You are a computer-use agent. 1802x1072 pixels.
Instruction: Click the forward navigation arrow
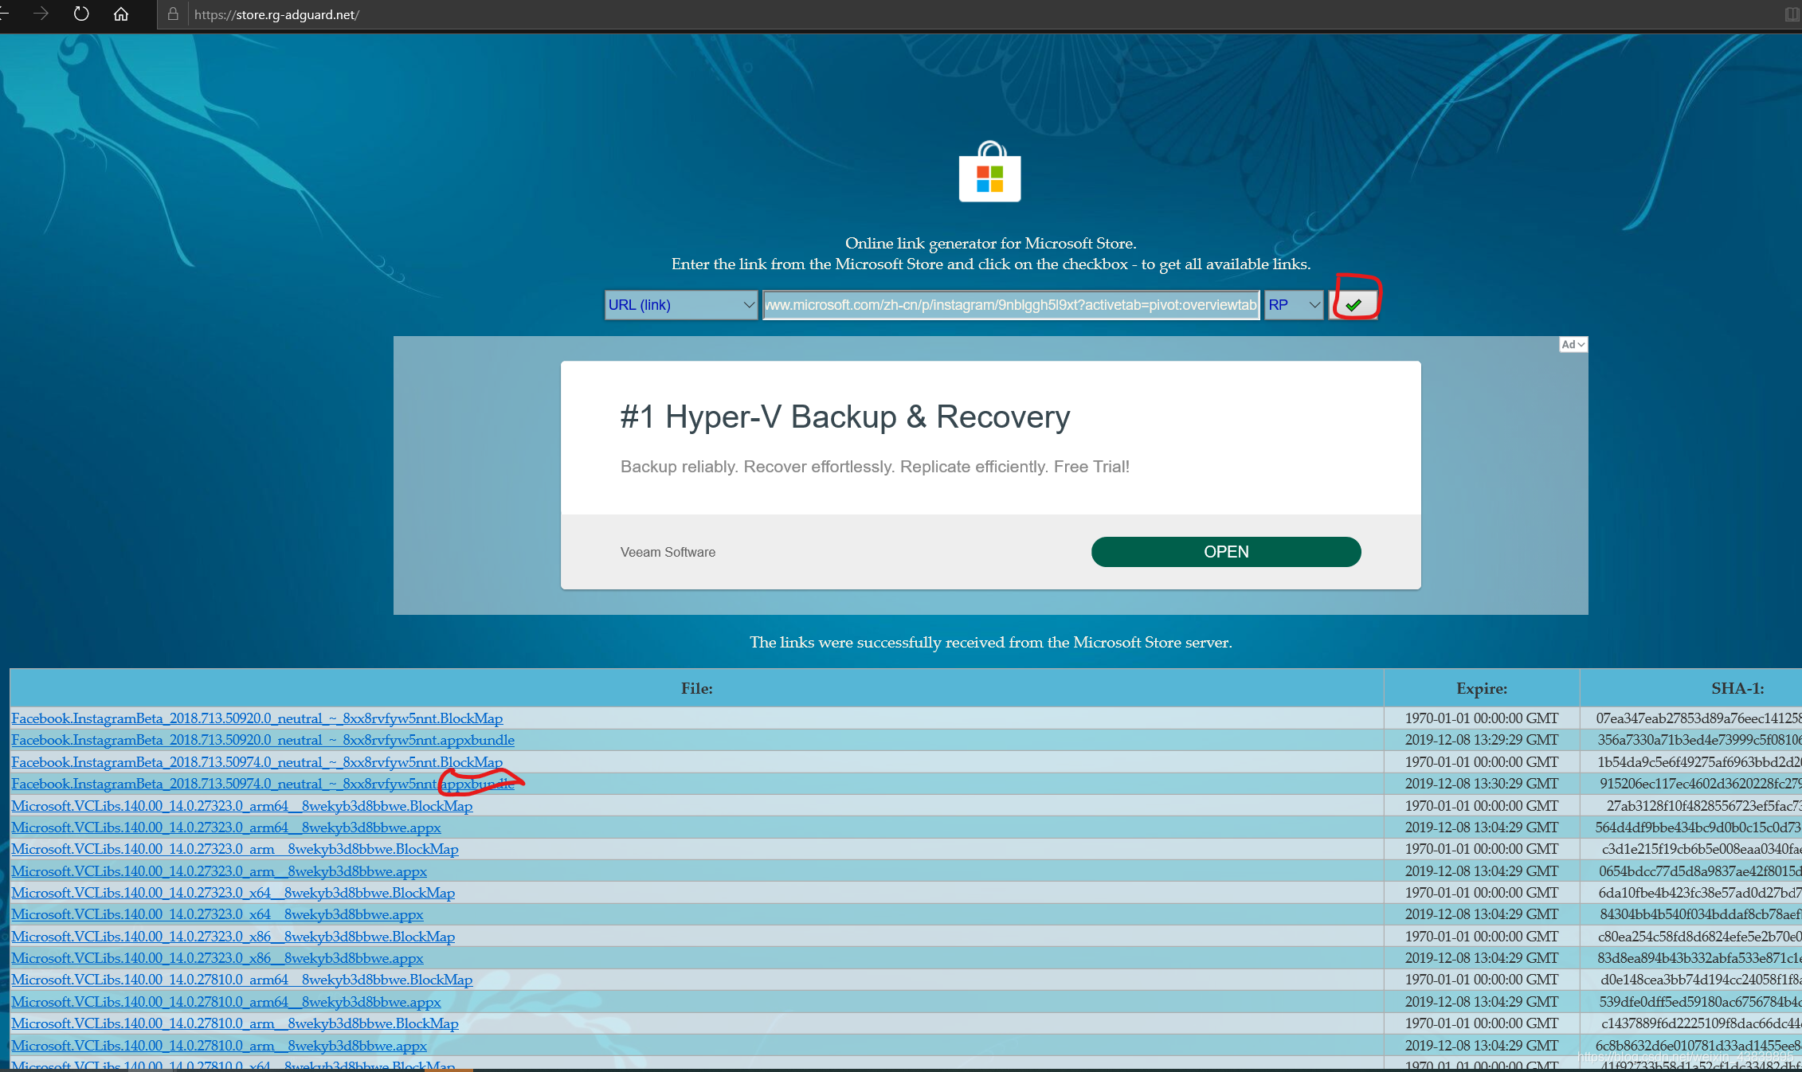[x=41, y=14]
